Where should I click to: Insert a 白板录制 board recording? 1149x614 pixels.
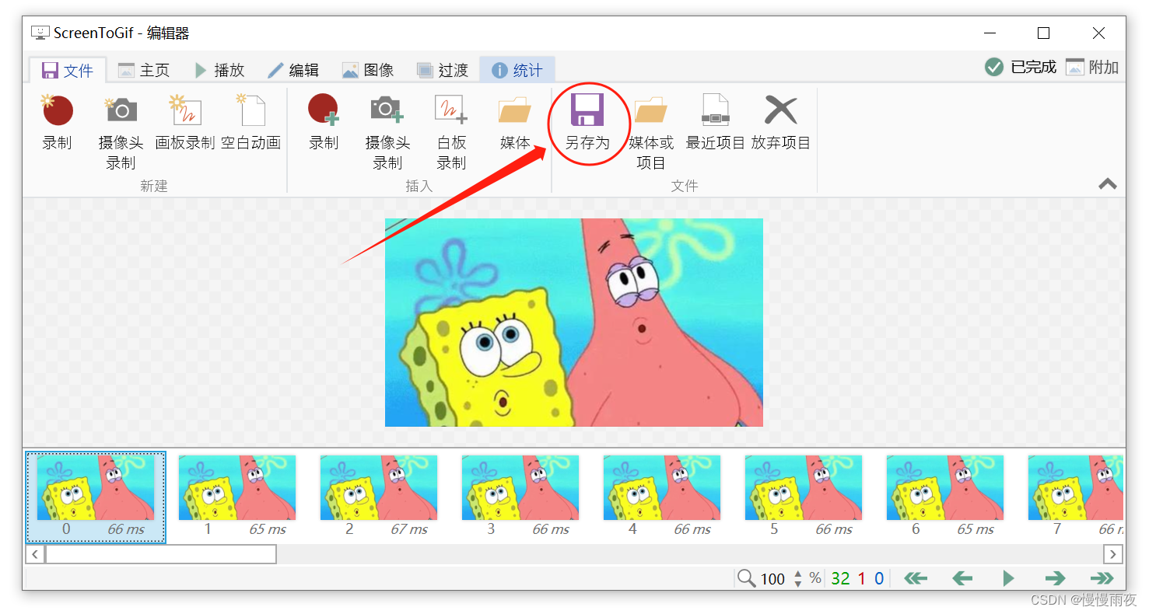click(451, 128)
